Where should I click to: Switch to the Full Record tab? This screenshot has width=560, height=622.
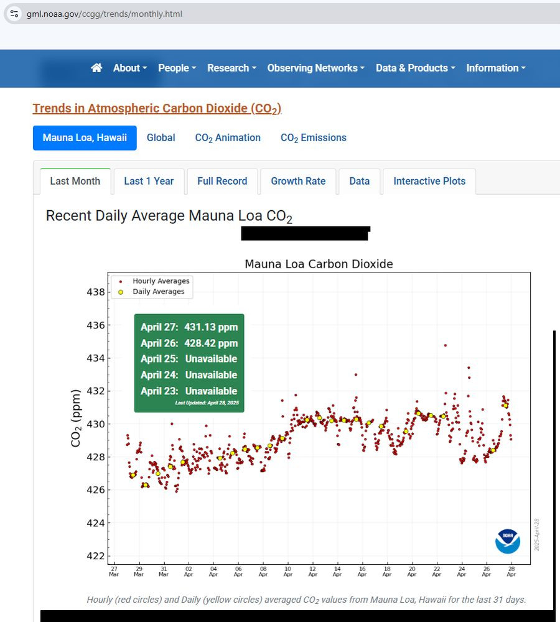click(x=222, y=181)
